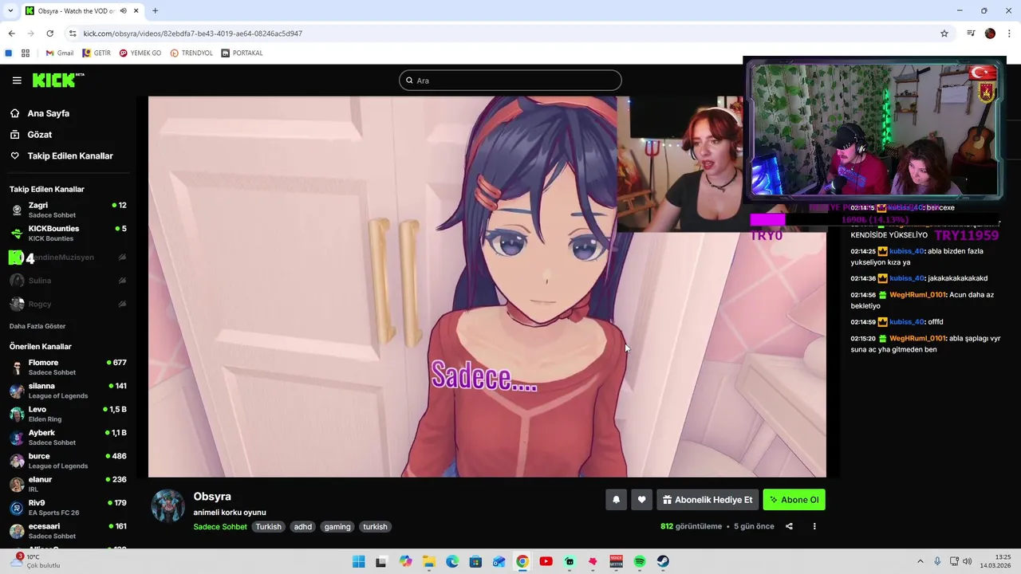Open Ayberk recommended channel
This screenshot has height=574, width=1021.
(68, 437)
